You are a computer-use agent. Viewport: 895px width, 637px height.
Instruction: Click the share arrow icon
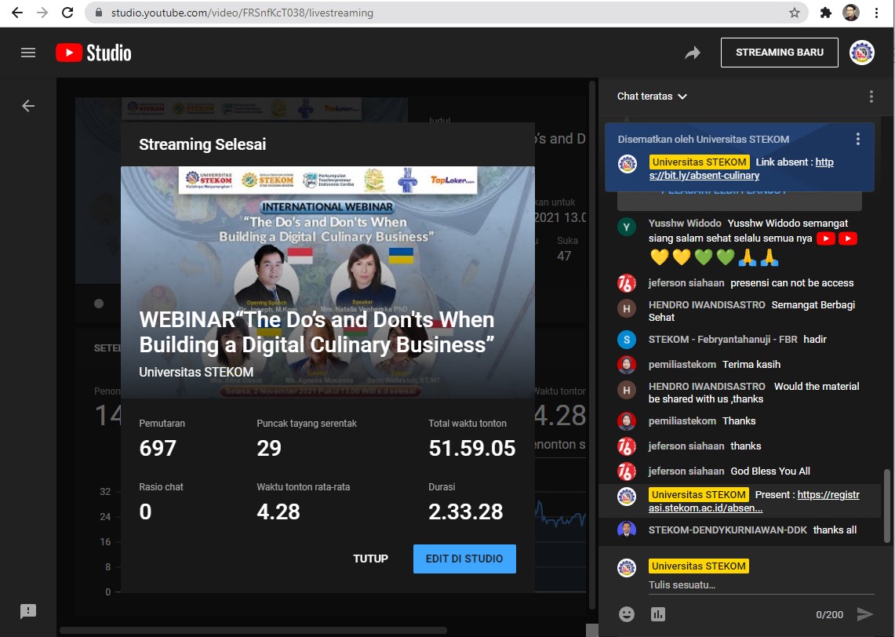point(693,53)
